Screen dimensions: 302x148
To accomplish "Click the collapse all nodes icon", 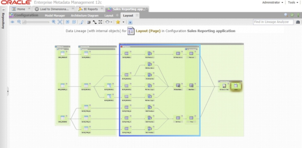I will click(74, 22).
